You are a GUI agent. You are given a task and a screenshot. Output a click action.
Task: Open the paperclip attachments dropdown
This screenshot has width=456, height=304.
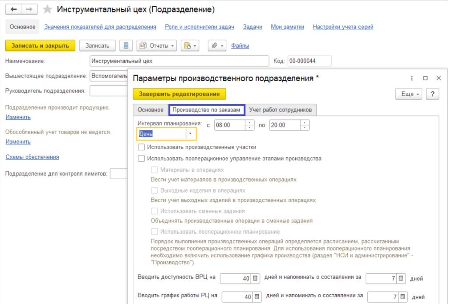pyautogui.click(x=217, y=46)
